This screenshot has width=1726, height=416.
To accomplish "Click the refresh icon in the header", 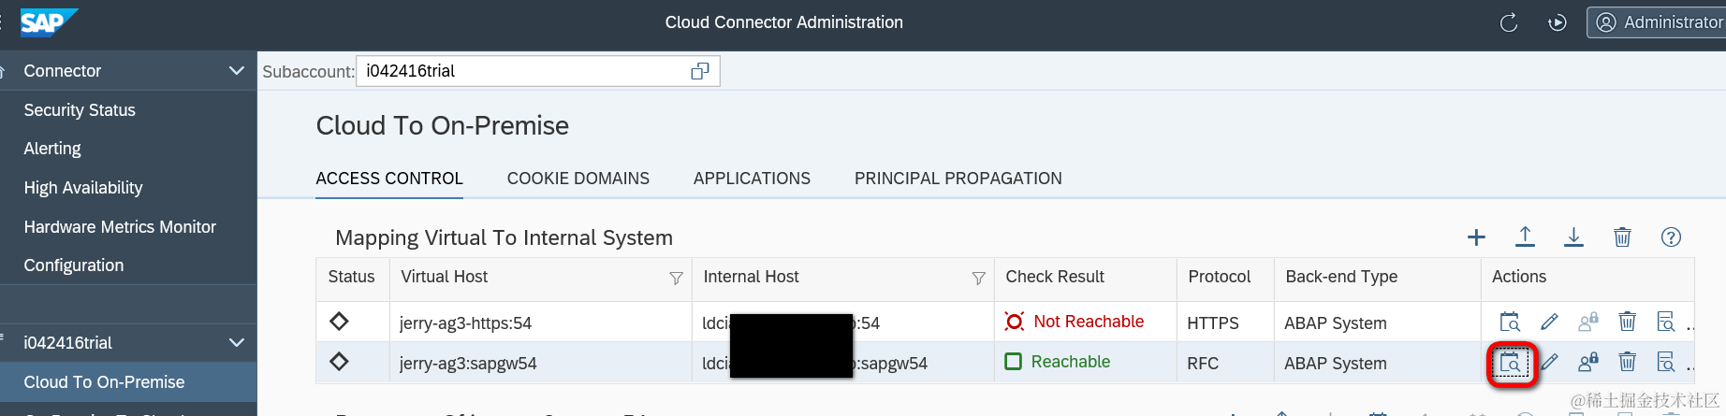I will click(1509, 23).
